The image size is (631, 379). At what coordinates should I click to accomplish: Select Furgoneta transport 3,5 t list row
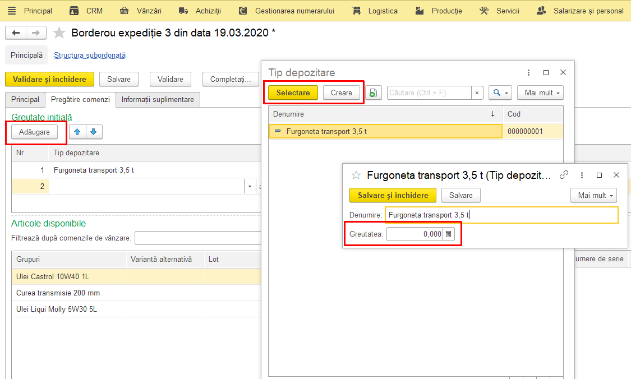tap(385, 131)
